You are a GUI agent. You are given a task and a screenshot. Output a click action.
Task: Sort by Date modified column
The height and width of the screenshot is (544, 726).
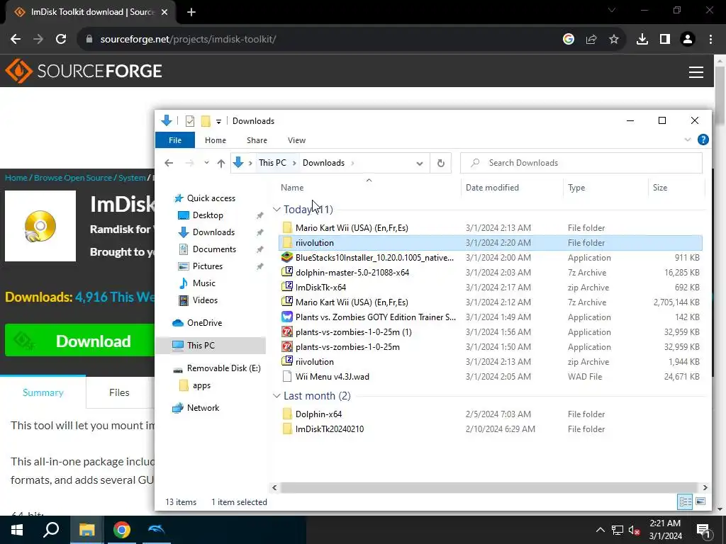[492, 187]
